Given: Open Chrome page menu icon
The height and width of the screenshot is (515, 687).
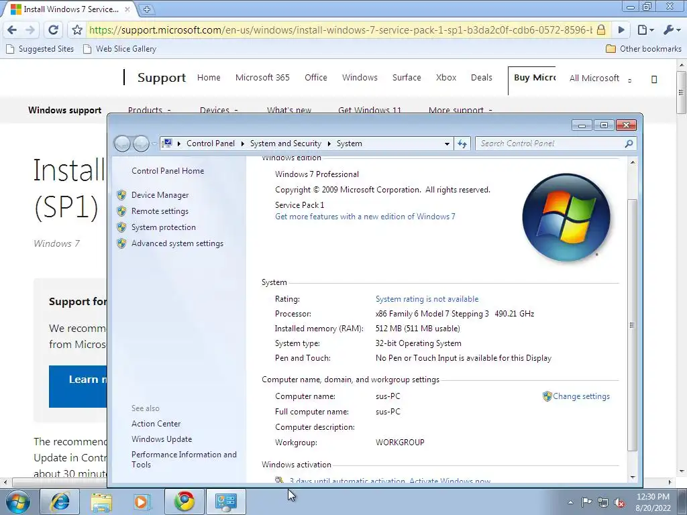Looking at the screenshot, I should 645,30.
